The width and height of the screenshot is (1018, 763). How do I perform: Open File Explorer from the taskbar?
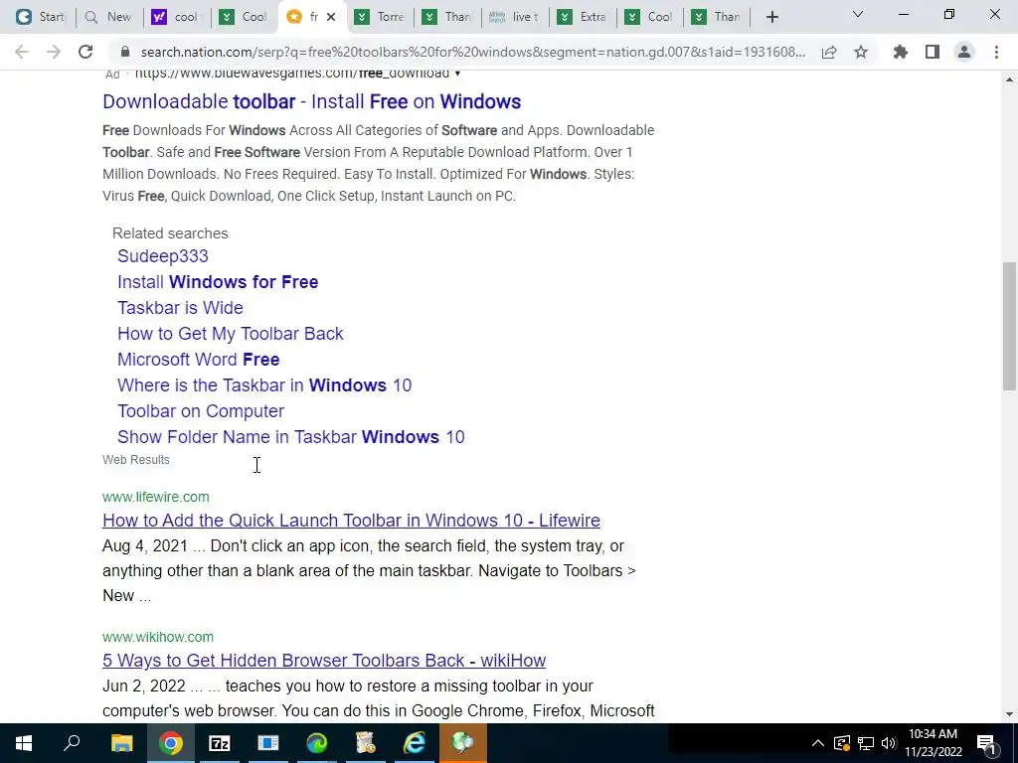click(x=121, y=743)
